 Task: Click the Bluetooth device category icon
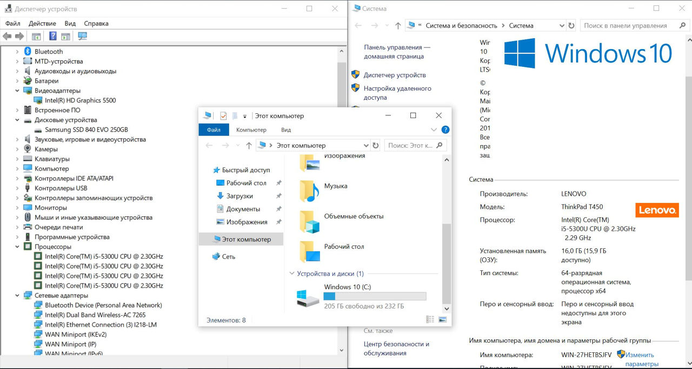[x=28, y=51]
